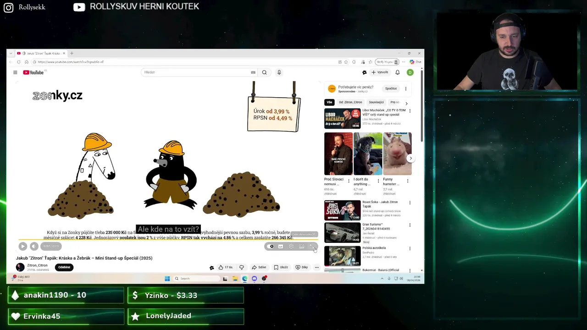Open options for the Roast Šoka video
Viewport: 587px width, 330px height.
coord(410,203)
